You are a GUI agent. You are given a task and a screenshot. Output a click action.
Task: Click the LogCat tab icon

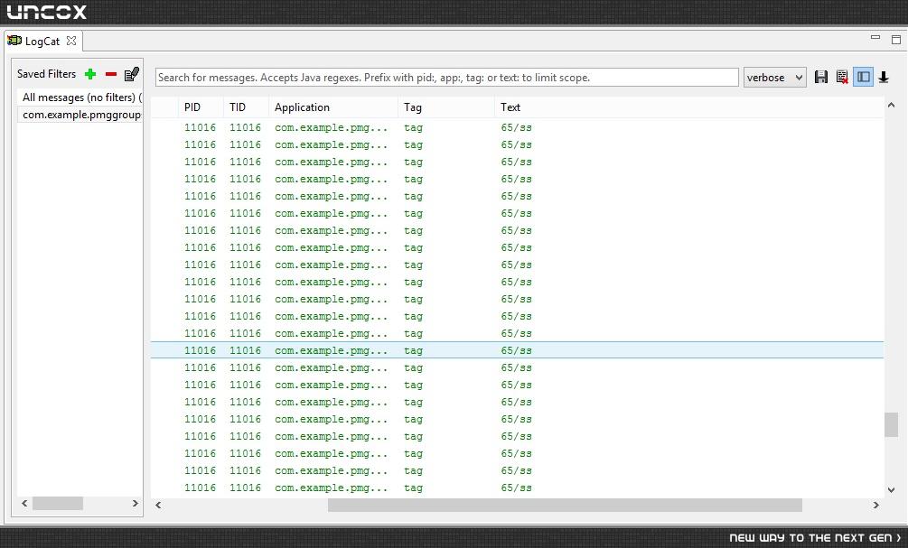(14, 41)
